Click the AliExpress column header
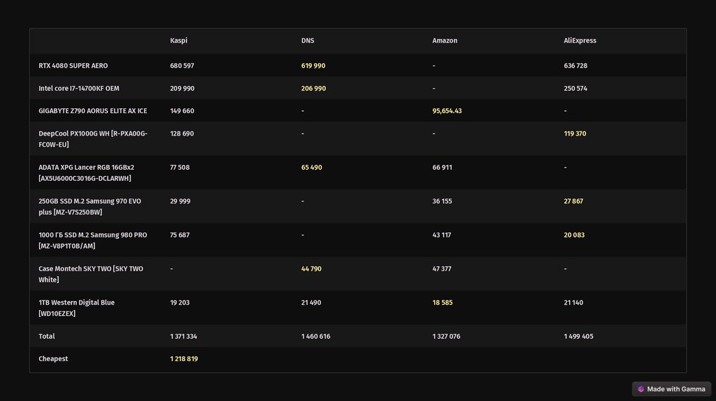 coord(580,41)
